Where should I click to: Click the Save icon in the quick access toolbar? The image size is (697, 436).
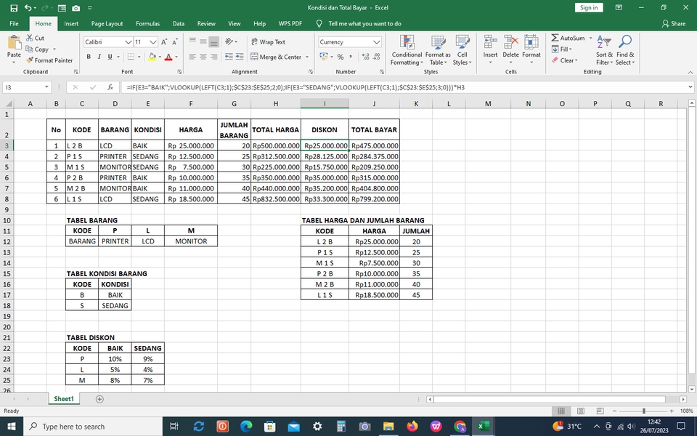(13, 7)
